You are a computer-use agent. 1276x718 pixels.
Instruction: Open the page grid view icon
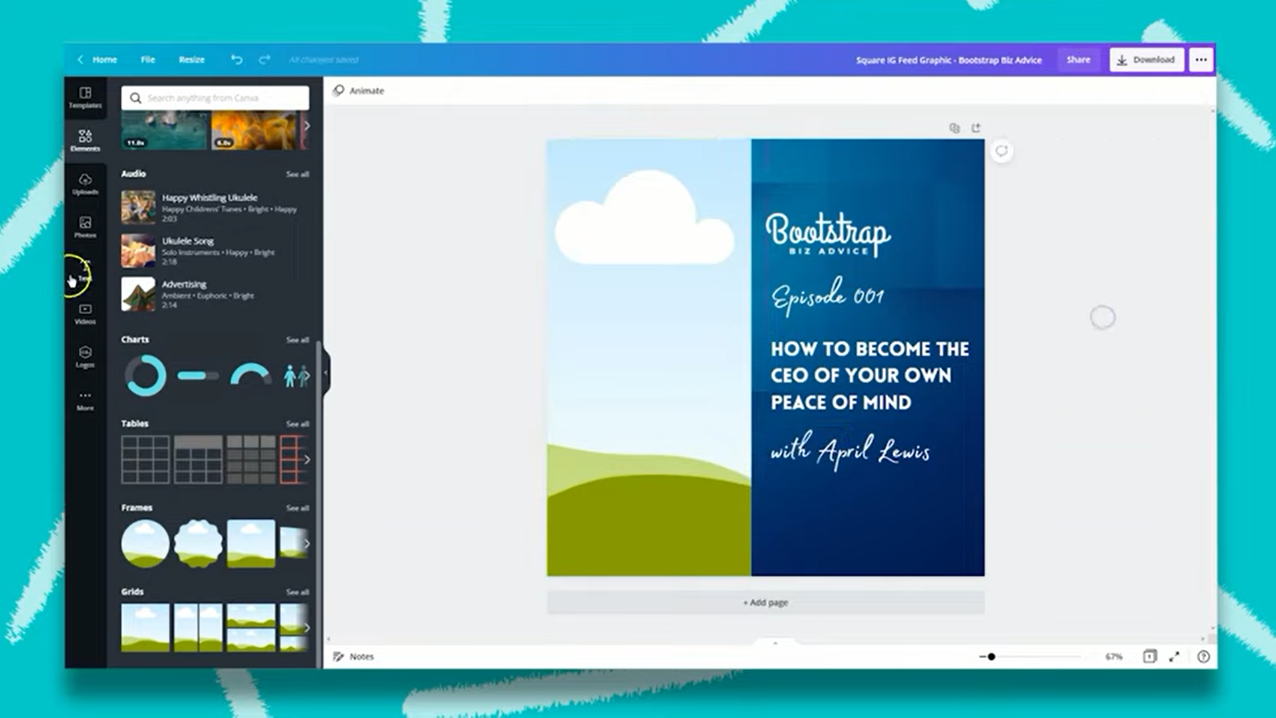pos(1150,657)
